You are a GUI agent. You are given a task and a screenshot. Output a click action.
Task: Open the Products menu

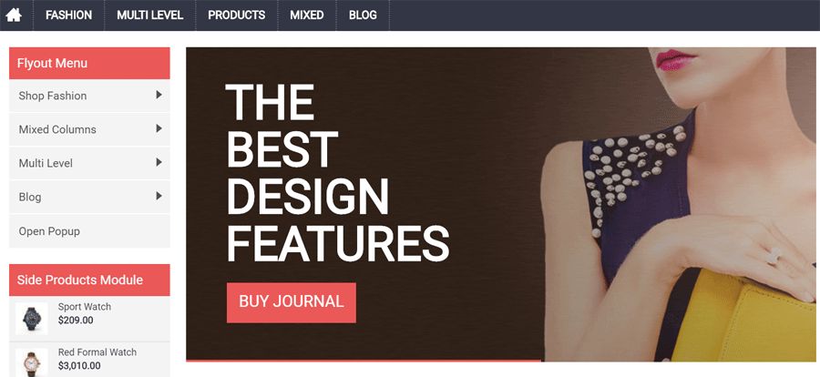click(236, 15)
